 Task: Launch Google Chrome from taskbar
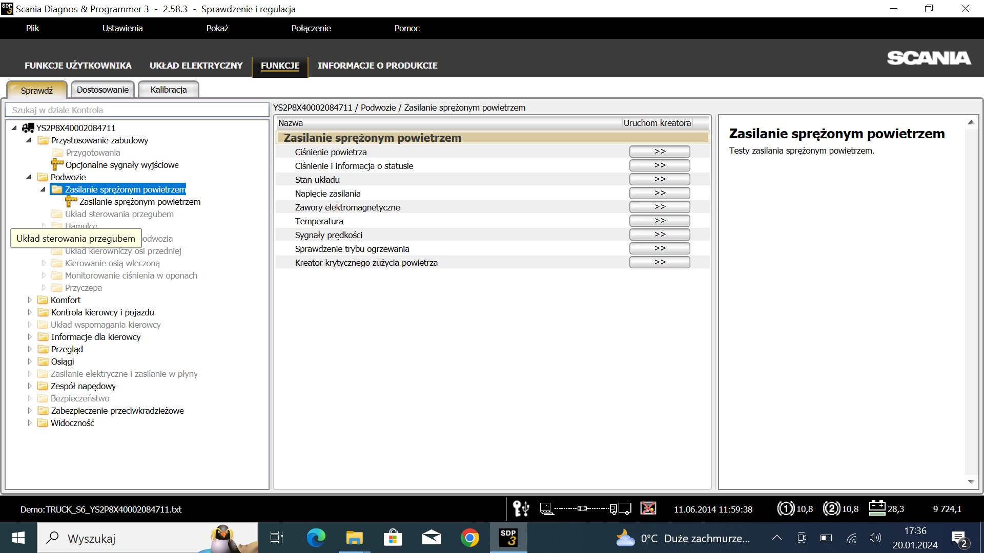pyautogui.click(x=469, y=538)
